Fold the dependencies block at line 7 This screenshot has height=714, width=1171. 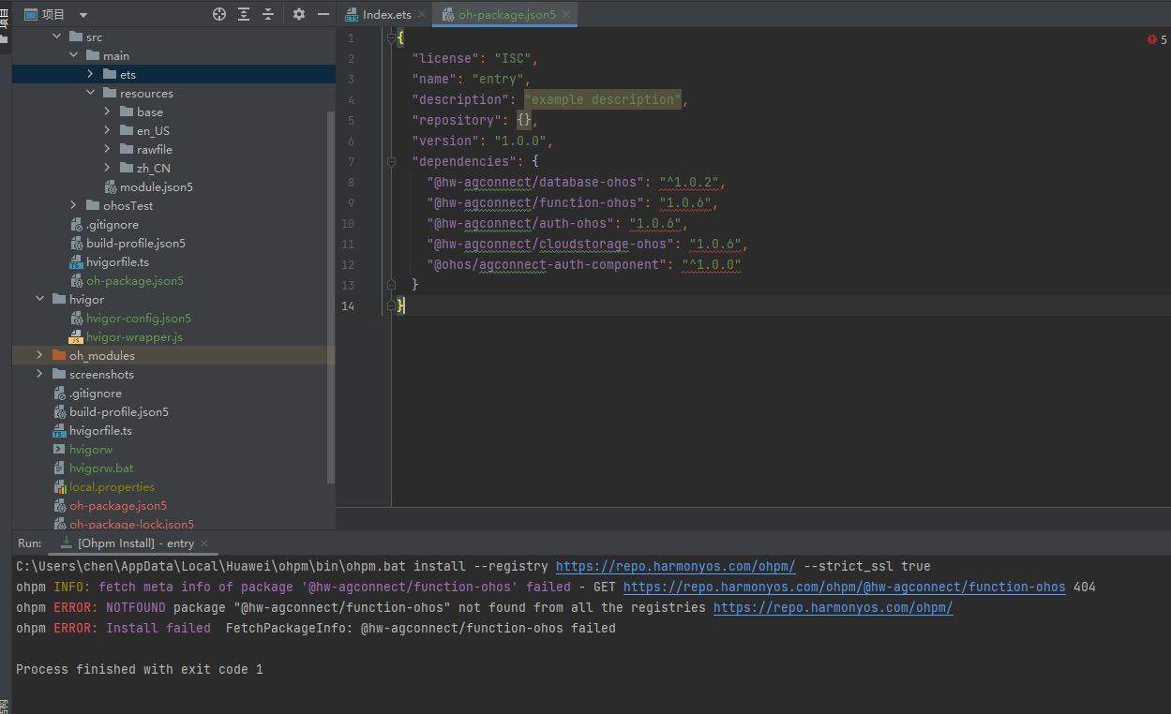[x=392, y=161]
